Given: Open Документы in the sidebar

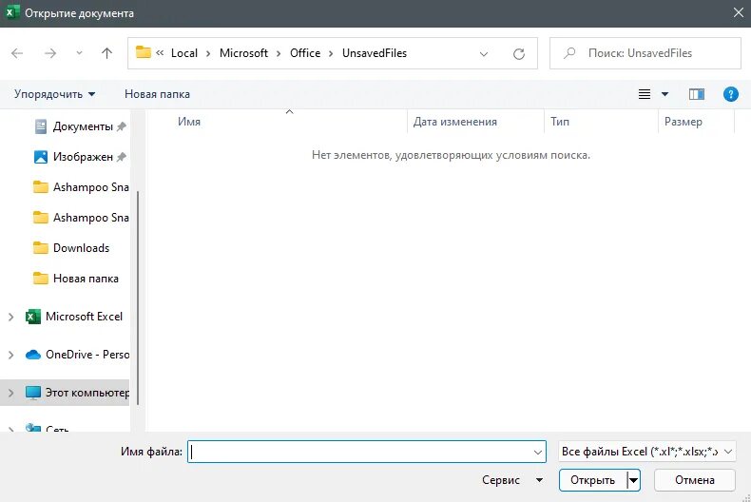Looking at the screenshot, I should coord(80,126).
